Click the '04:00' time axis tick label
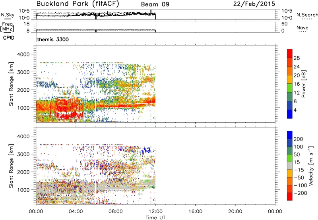The image size is (318, 220). tap(76, 212)
